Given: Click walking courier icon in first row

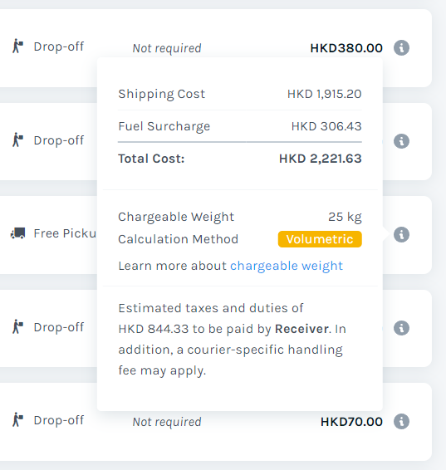Looking at the screenshot, I should [x=17, y=47].
